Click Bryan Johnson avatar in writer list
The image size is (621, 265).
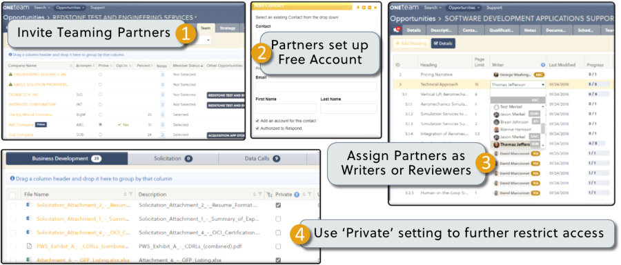coord(496,122)
